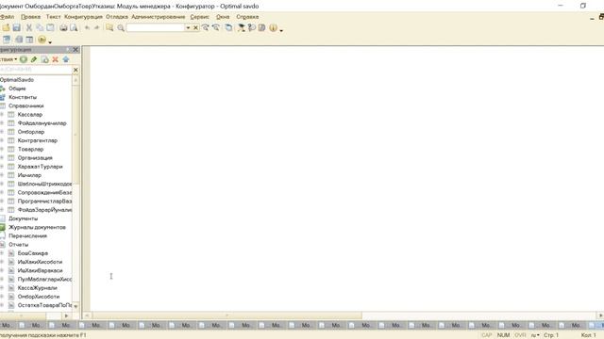This screenshot has width=604, height=339.
Task: Open the Правка menu
Action: click(30, 17)
